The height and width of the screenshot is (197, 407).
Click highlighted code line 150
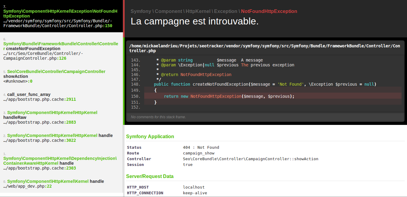[273, 96]
